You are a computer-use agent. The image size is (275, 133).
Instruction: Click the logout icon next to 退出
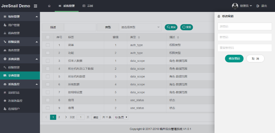258,6
